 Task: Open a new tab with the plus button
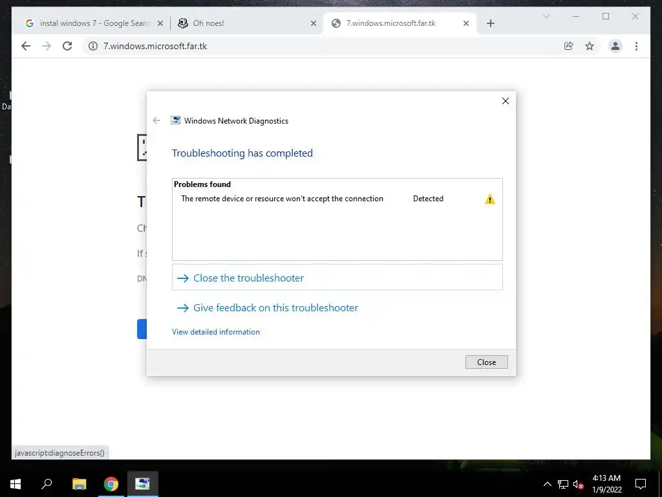pos(490,23)
